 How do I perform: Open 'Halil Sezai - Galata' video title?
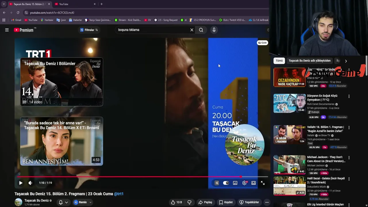pos(326,180)
